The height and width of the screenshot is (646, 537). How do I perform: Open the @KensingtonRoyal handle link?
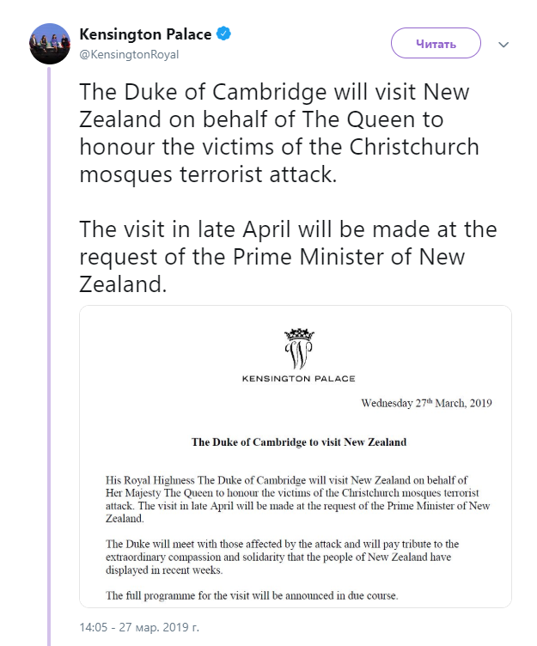tap(129, 53)
